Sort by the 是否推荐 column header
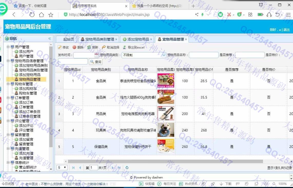Image resolution: width=293 pixels, height=188 pixels. (232, 70)
